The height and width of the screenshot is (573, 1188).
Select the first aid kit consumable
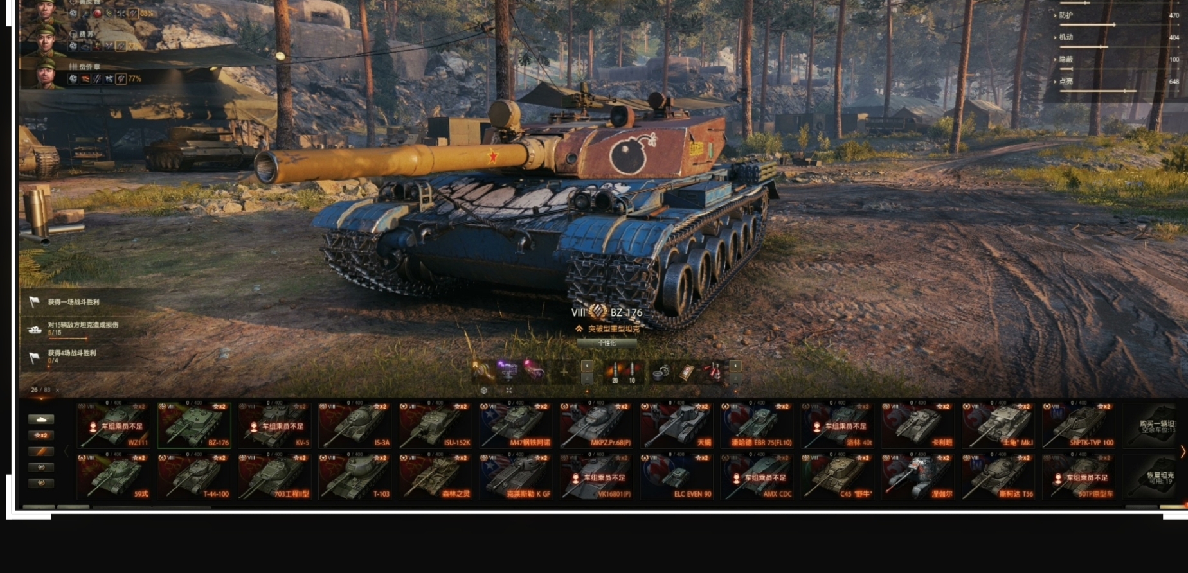(687, 372)
